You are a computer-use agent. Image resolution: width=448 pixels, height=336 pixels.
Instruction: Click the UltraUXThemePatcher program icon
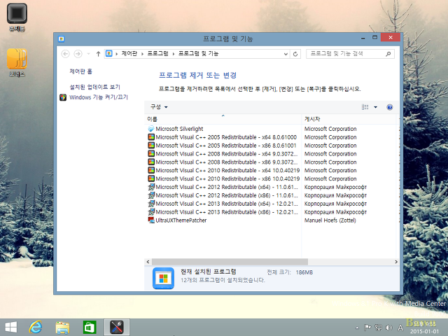(x=151, y=220)
